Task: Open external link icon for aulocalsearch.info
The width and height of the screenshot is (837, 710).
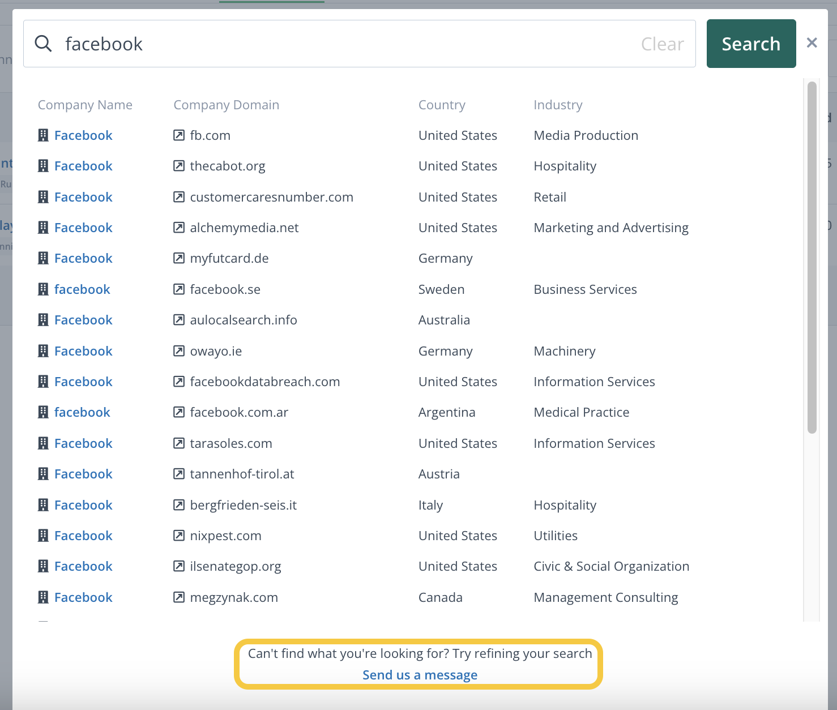Action: (x=179, y=320)
